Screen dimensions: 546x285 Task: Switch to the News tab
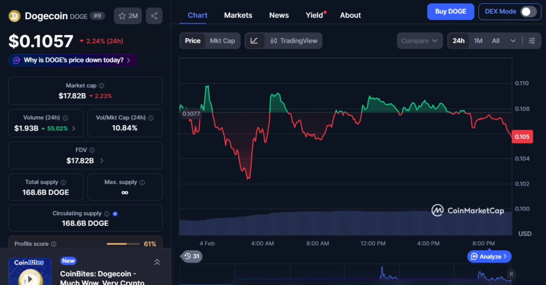(x=279, y=15)
